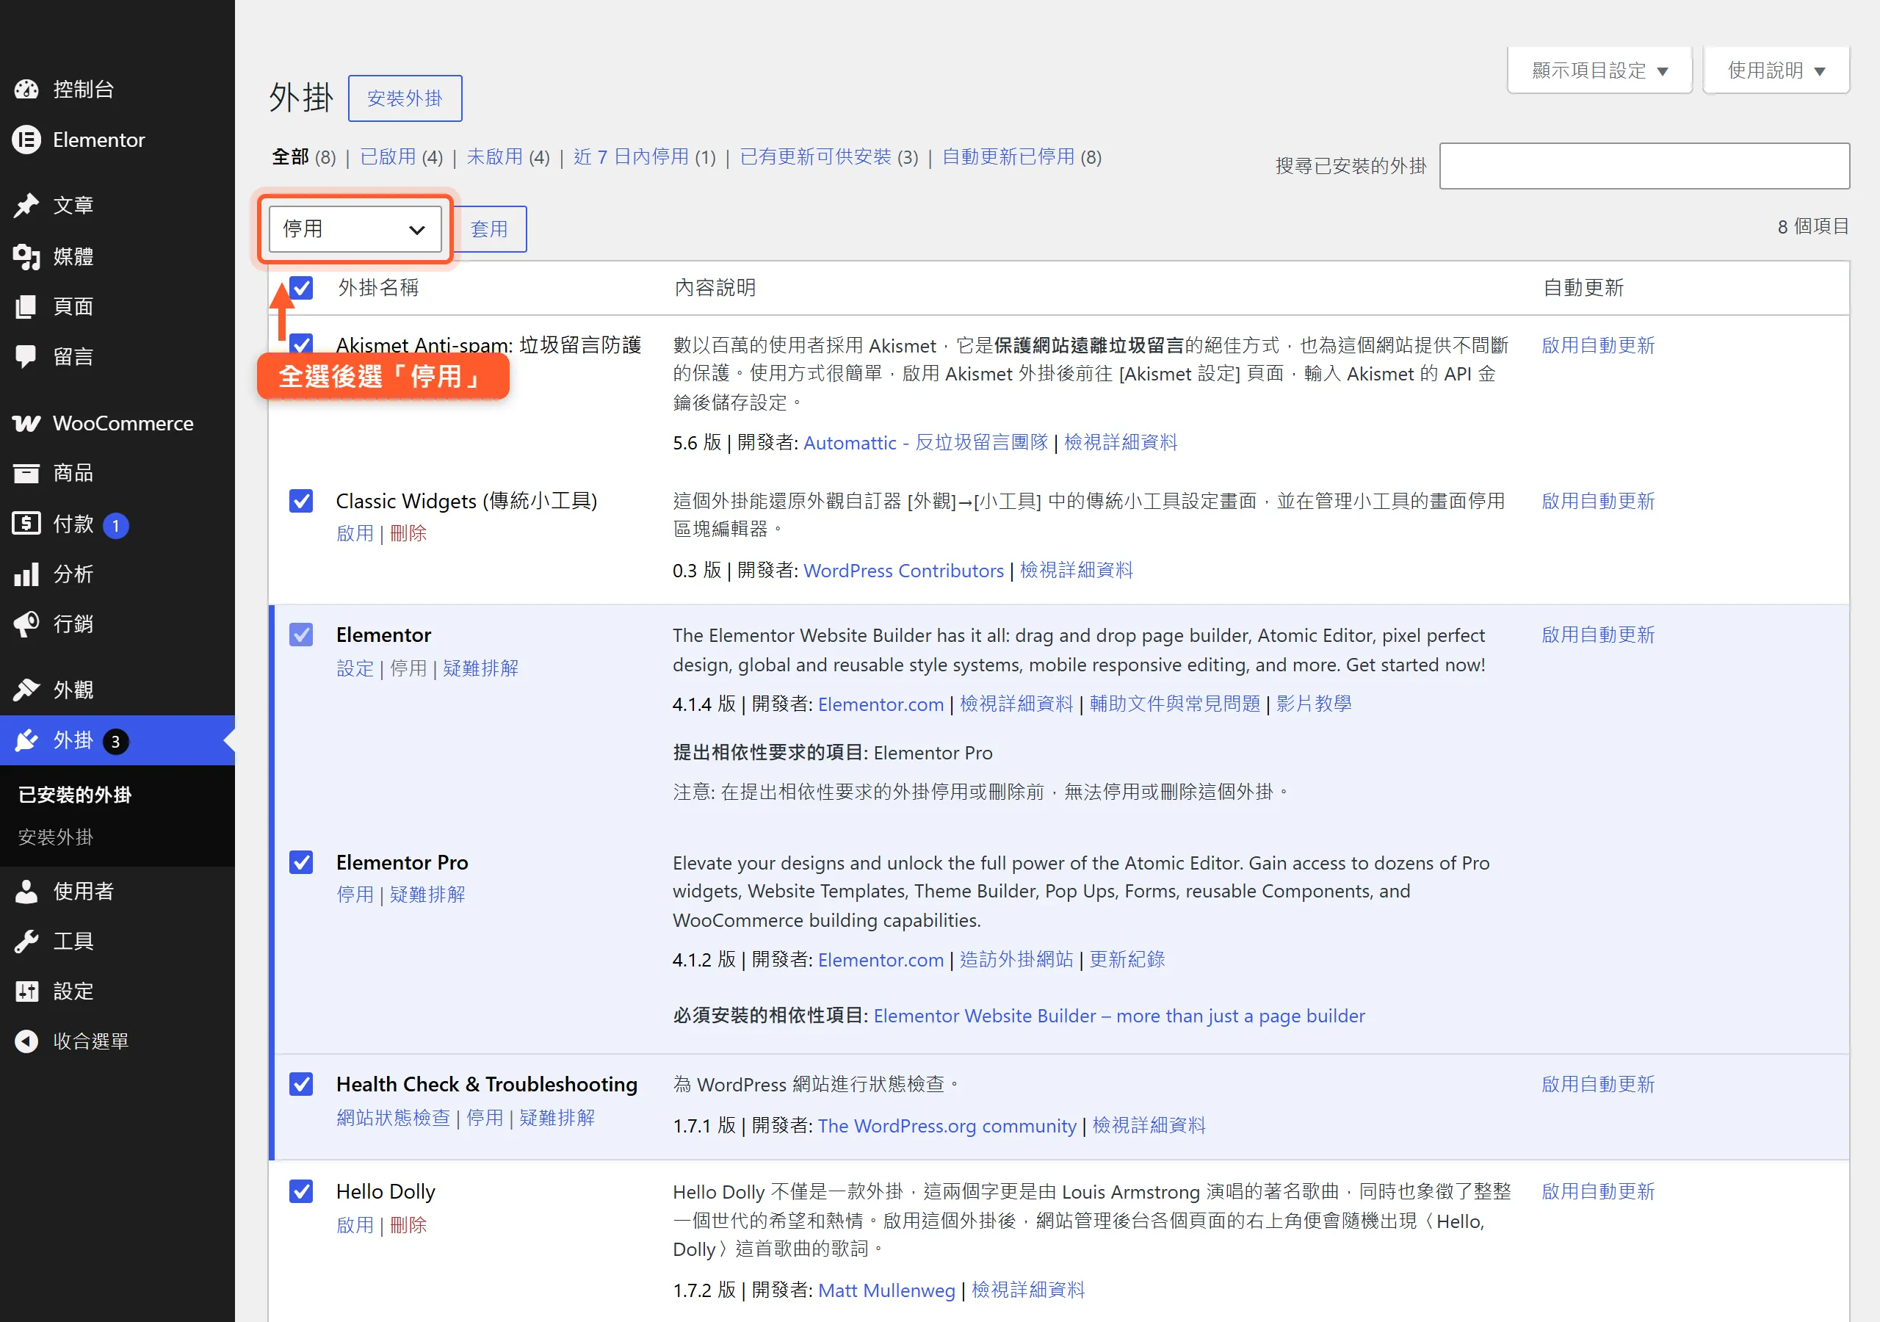The image size is (1880, 1322).
Task: Click 停用 under Elementor Pro
Action: (355, 895)
